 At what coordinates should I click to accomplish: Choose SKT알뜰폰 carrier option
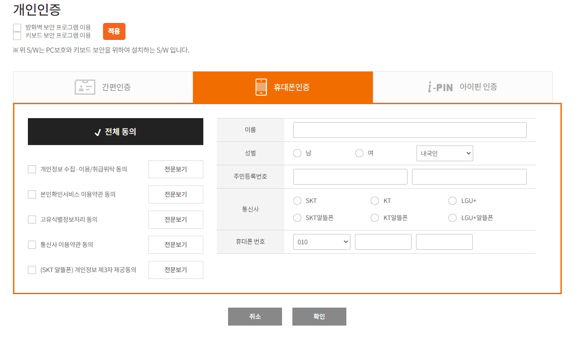coord(297,218)
